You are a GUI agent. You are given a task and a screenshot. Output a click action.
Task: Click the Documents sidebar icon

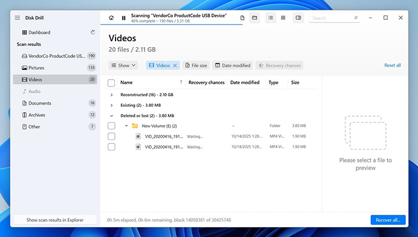pyautogui.click(x=24, y=103)
